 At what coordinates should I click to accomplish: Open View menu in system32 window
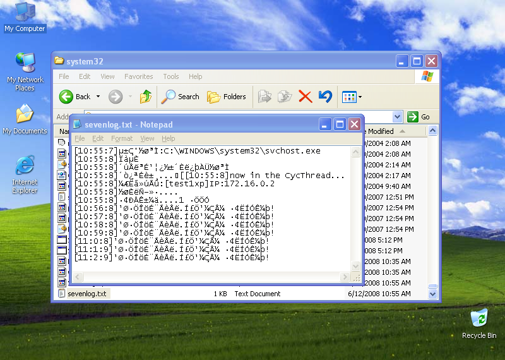click(x=107, y=76)
